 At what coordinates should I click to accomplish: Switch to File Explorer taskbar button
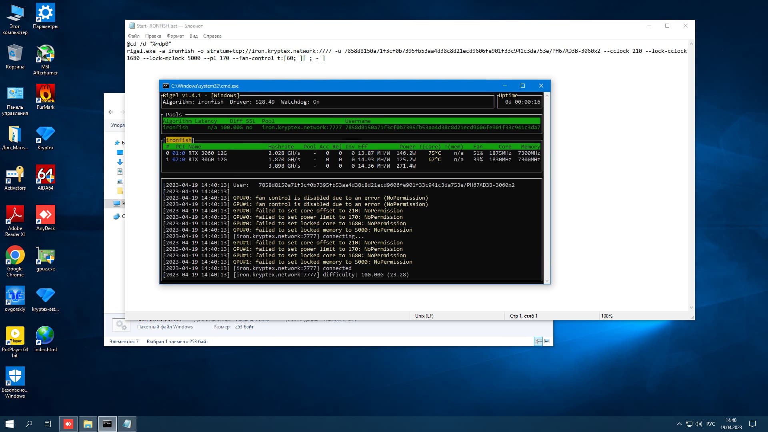point(88,424)
